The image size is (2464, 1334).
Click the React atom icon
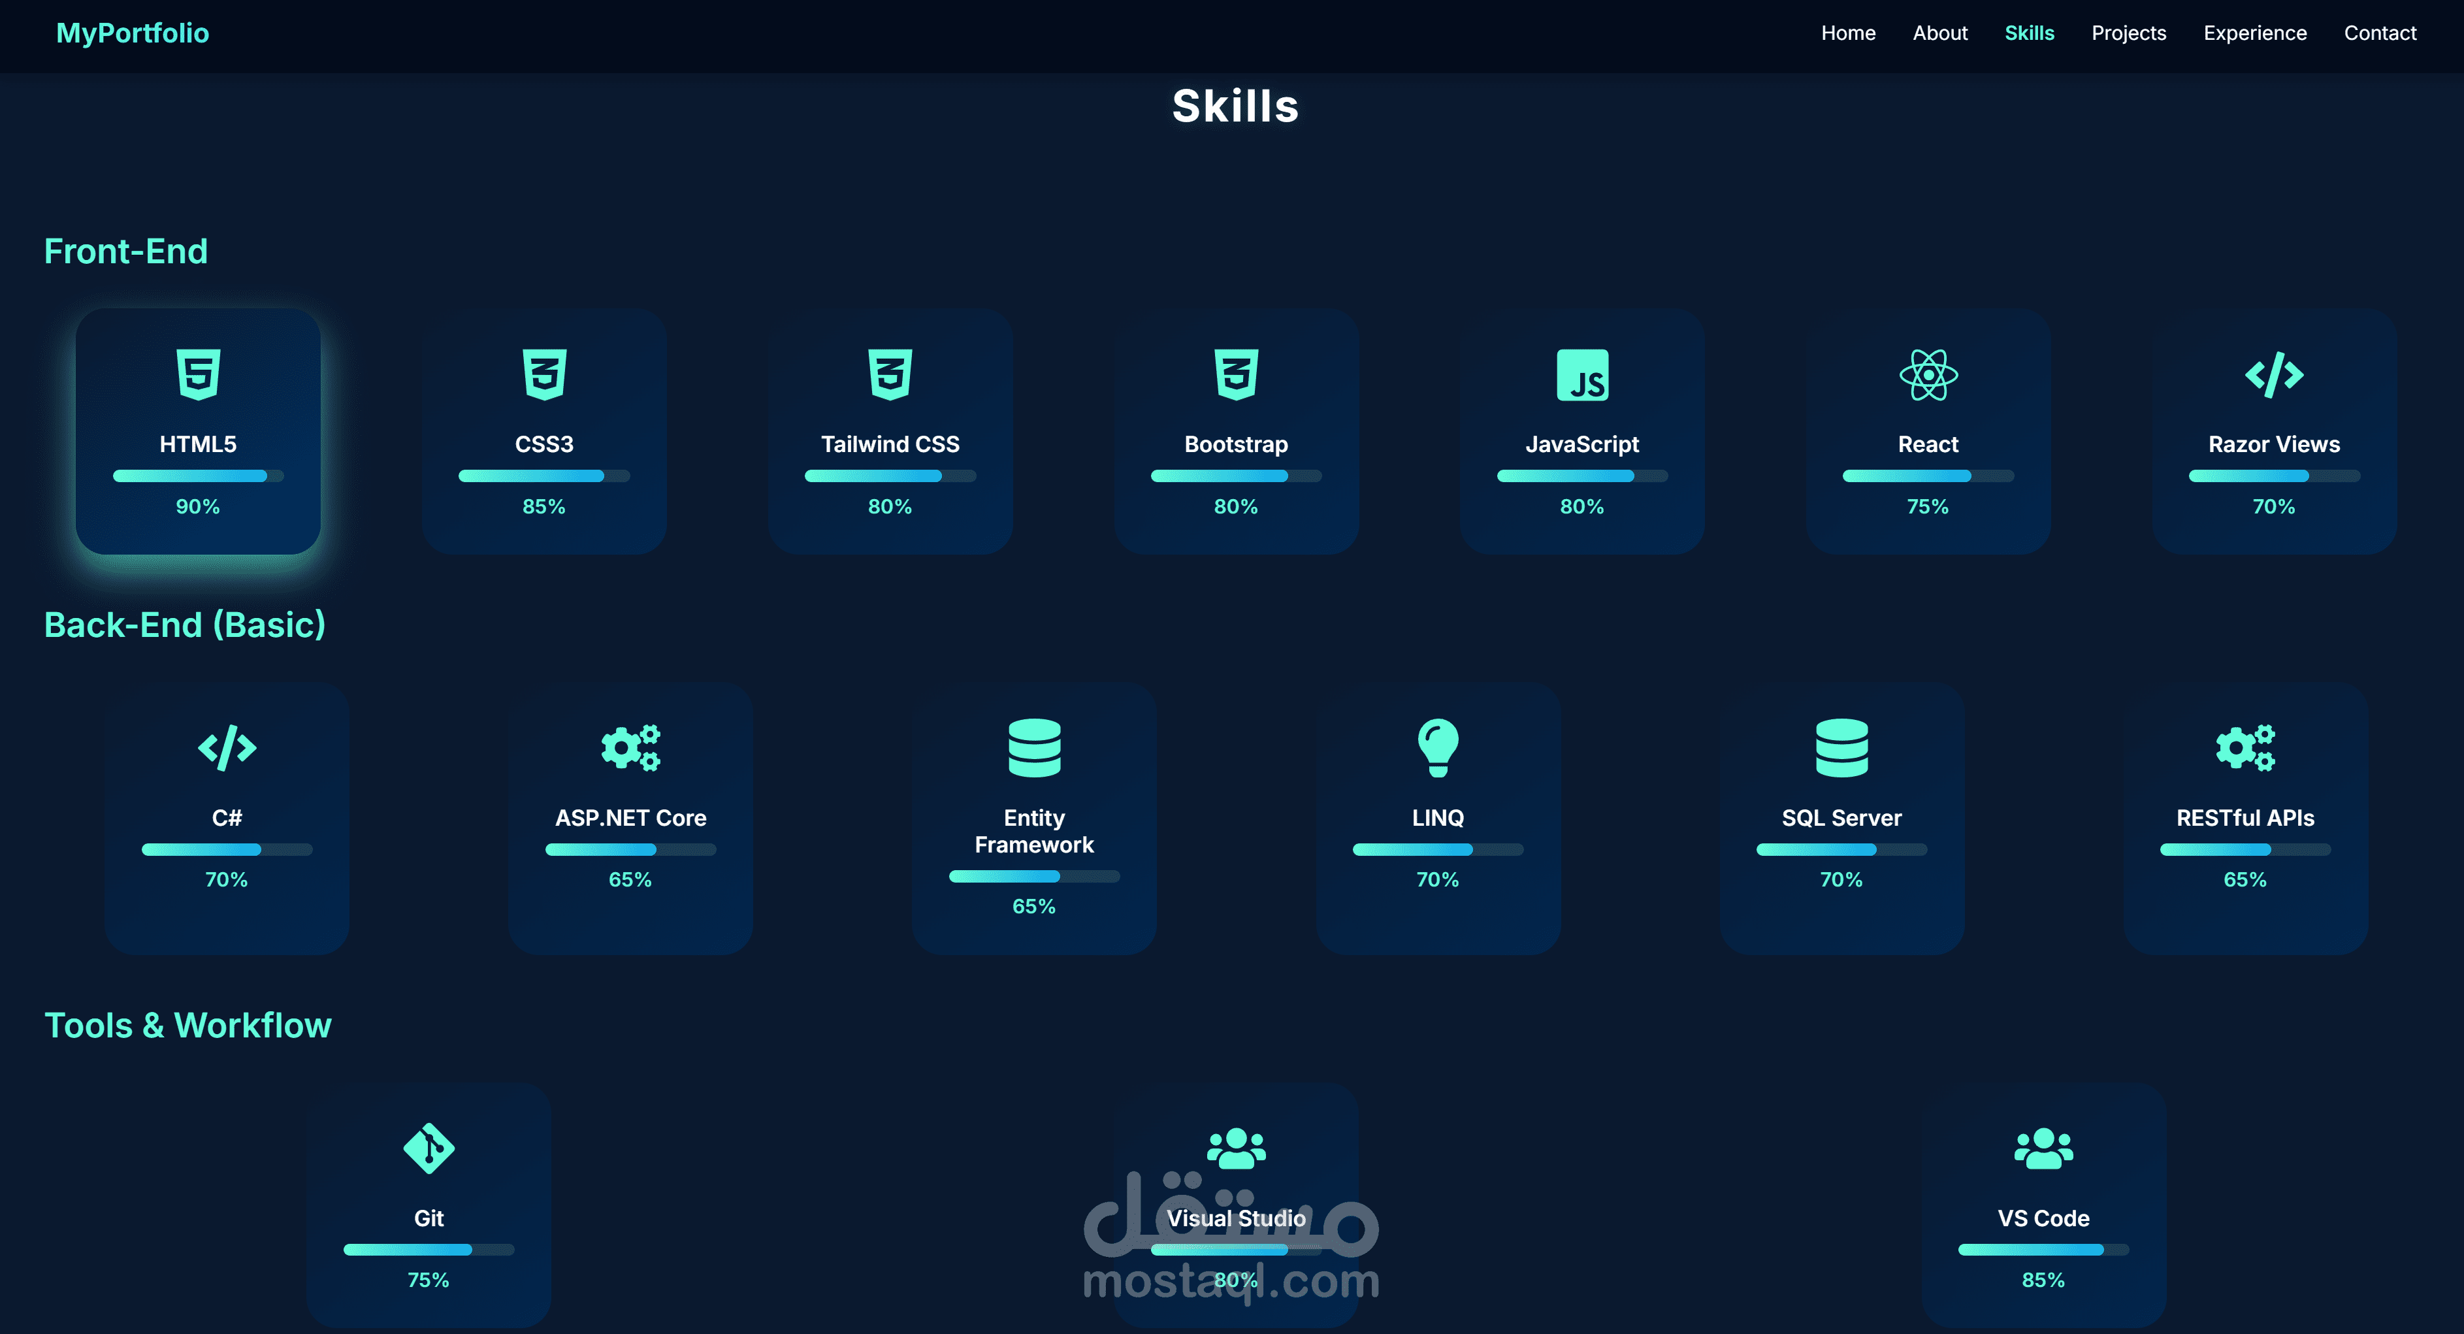click(x=1928, y=375)
